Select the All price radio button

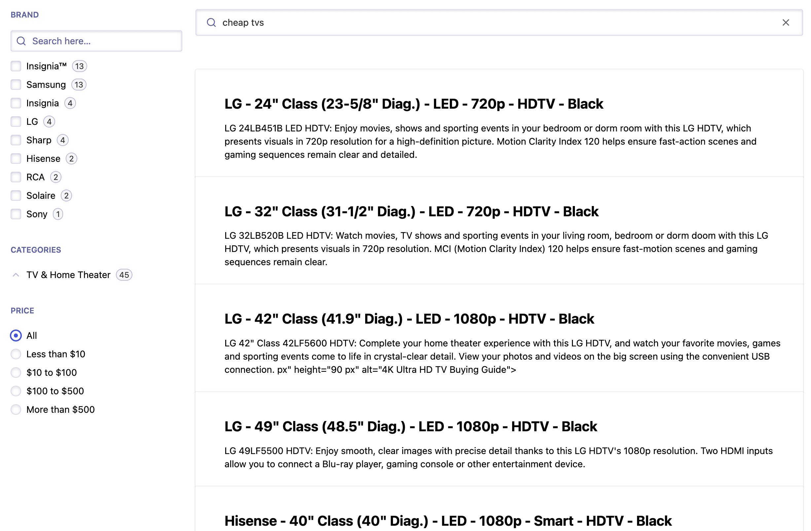click(16, 336)
